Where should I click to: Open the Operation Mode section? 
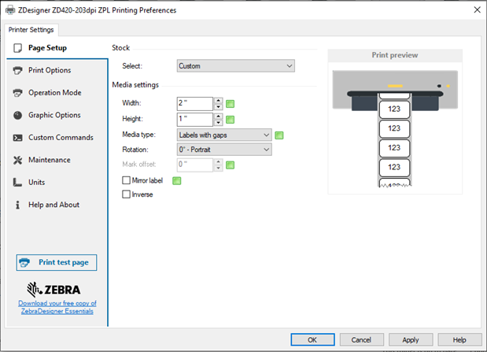click(57, 93)
